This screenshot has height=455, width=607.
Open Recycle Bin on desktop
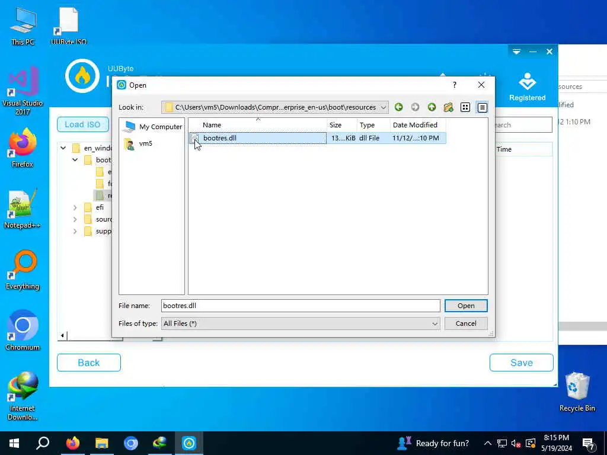pos(577,392)
